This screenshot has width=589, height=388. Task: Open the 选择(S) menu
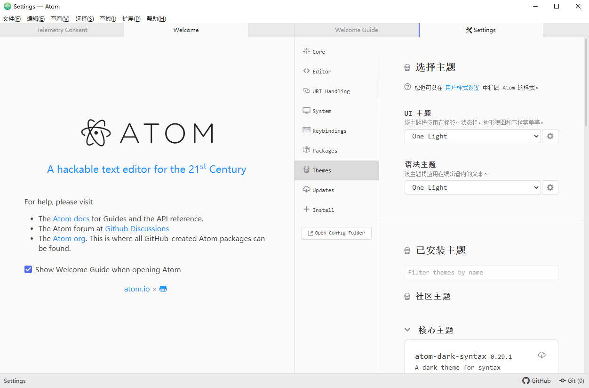click(85, 19)
